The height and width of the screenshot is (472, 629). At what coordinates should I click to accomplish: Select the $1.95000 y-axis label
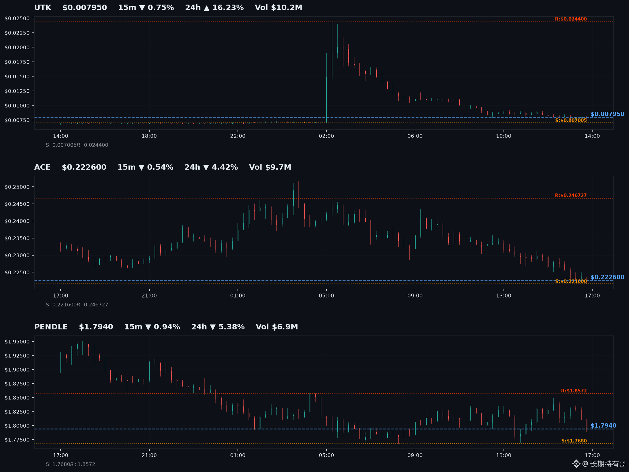pos(17,342)
